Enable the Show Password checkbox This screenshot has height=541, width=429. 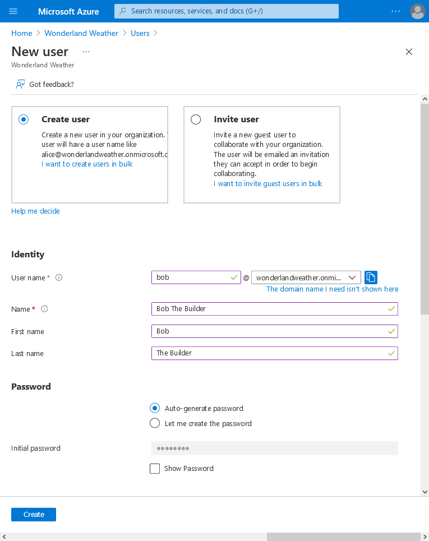(x=155, y=468)
